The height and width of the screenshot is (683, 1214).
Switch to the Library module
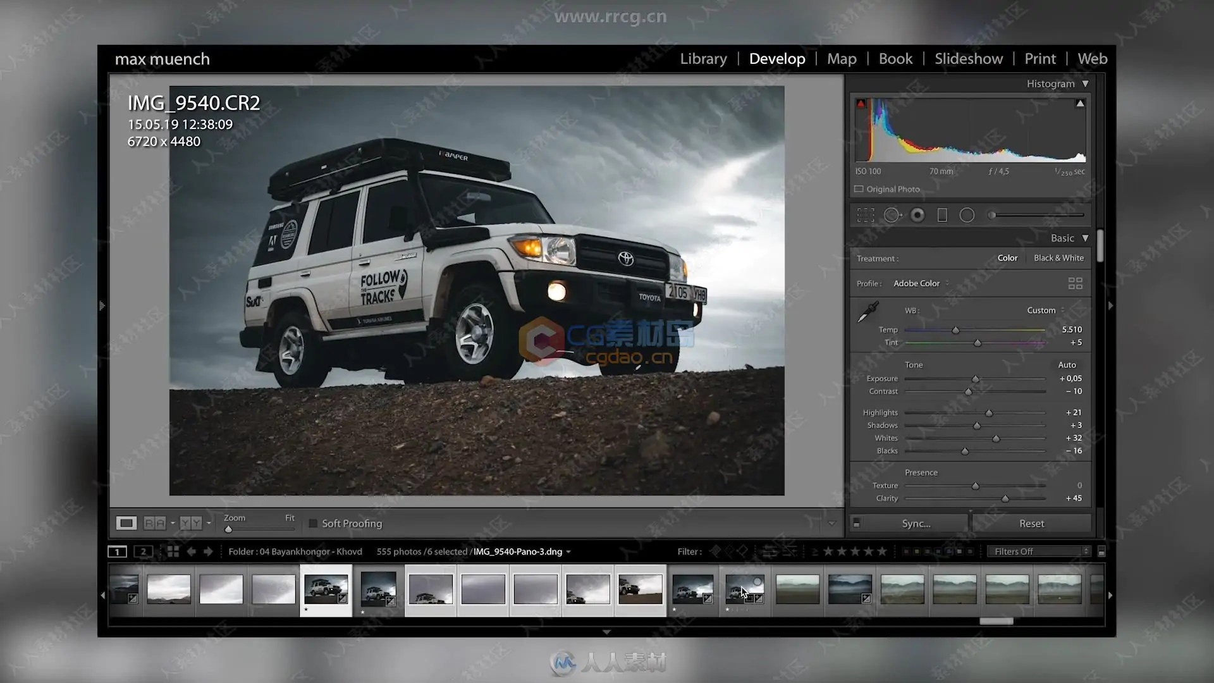pos(703,59)
